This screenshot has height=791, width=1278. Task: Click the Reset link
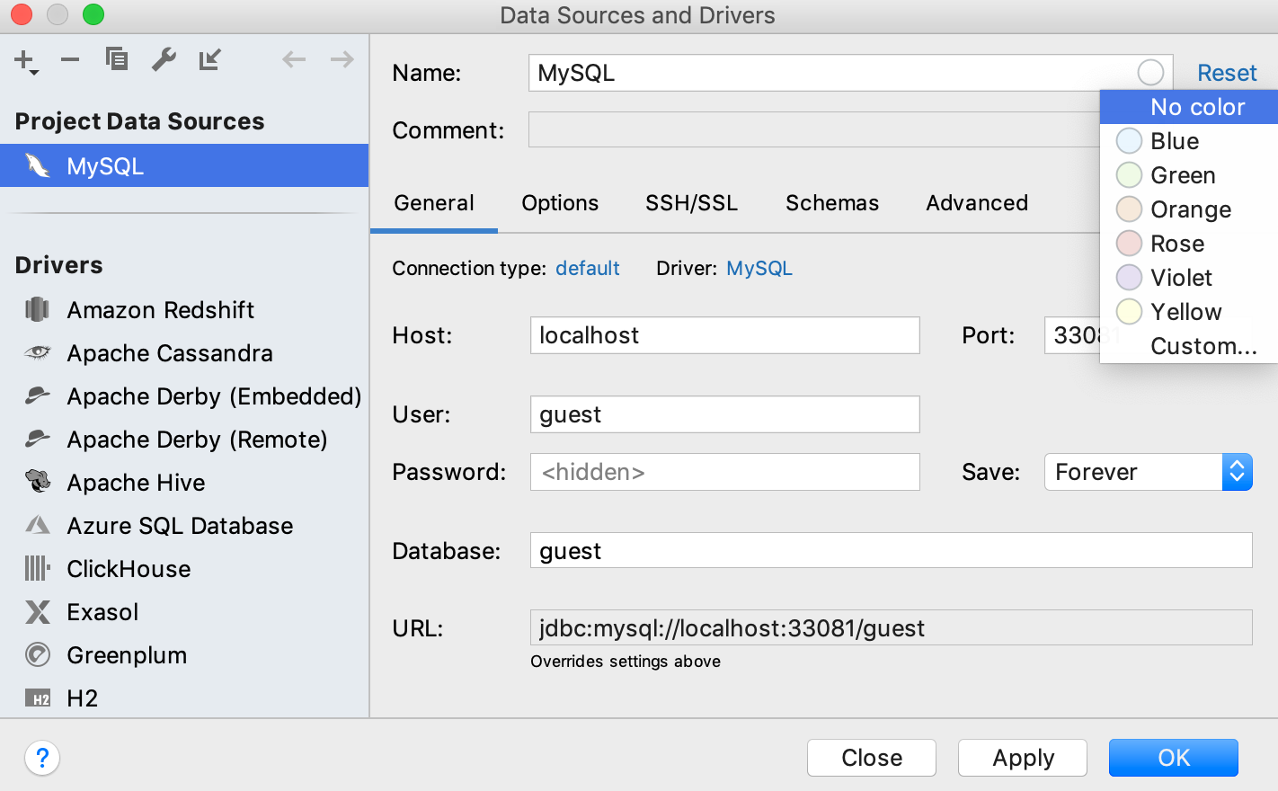point(1227,73)
